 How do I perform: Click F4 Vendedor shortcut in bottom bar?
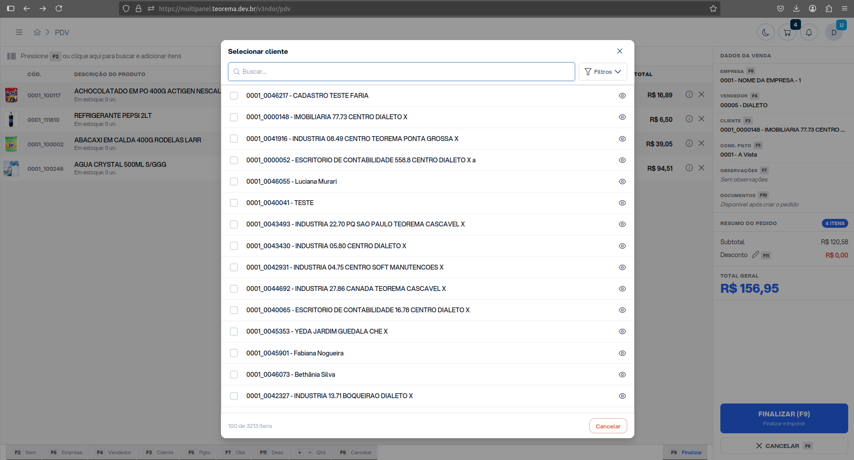tap(114, 452)
